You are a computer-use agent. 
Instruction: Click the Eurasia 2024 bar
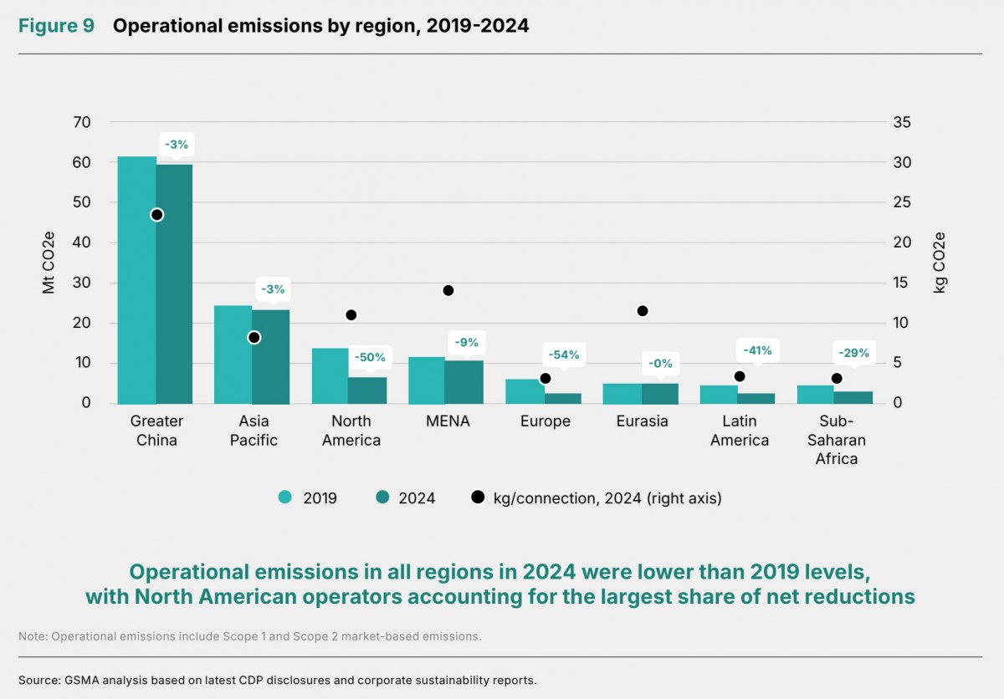coord(659,394)
